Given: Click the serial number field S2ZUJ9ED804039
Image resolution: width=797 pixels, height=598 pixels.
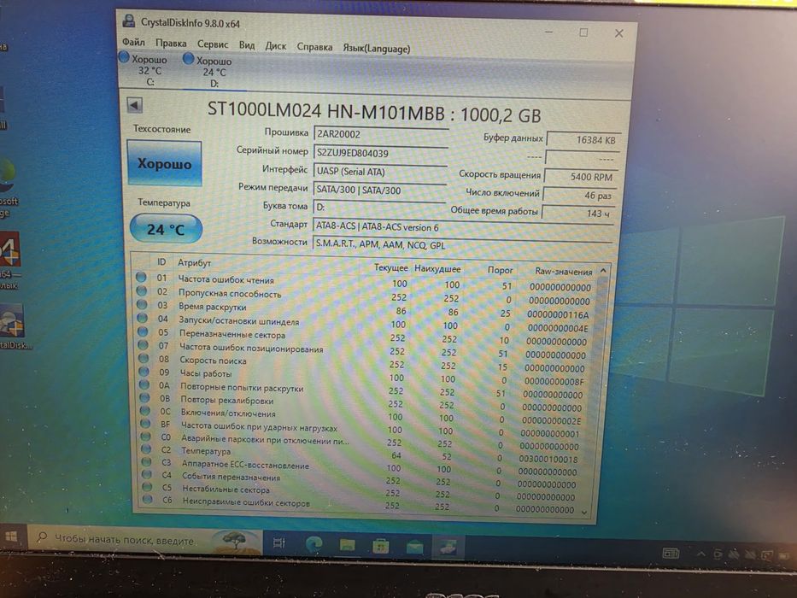Looking at the screenshot, I should [x=381, y=154].
